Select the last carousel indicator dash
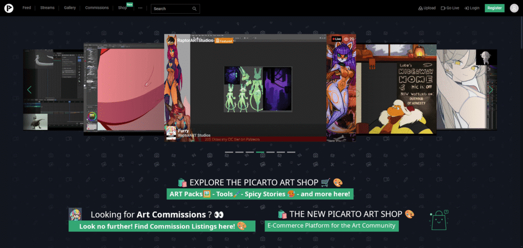 click(x=291, y=152)
